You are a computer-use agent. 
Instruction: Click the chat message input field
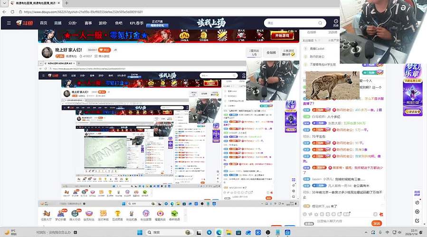click(342, 221)
